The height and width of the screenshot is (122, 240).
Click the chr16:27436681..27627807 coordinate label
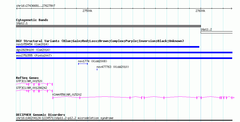pyautogui.click(x=36, y=6)
